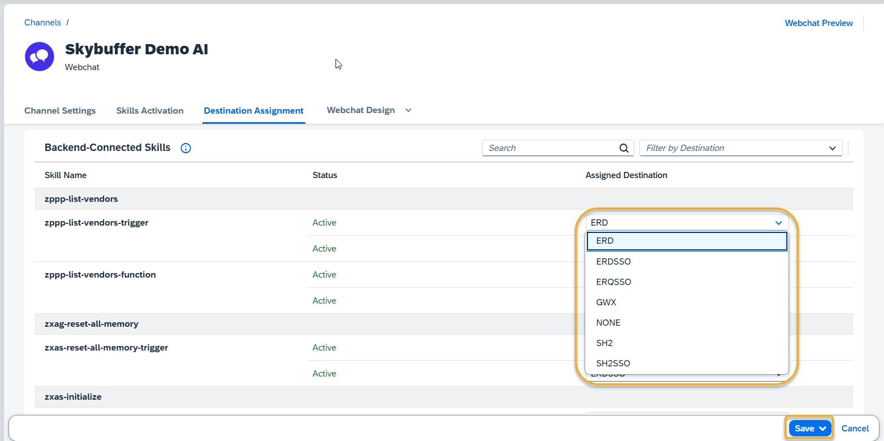Viewport: 884px width, 441px height.
Task: Go to the Channels breadcrumb link
Action: pyautogui.click(x=42, y=23)
